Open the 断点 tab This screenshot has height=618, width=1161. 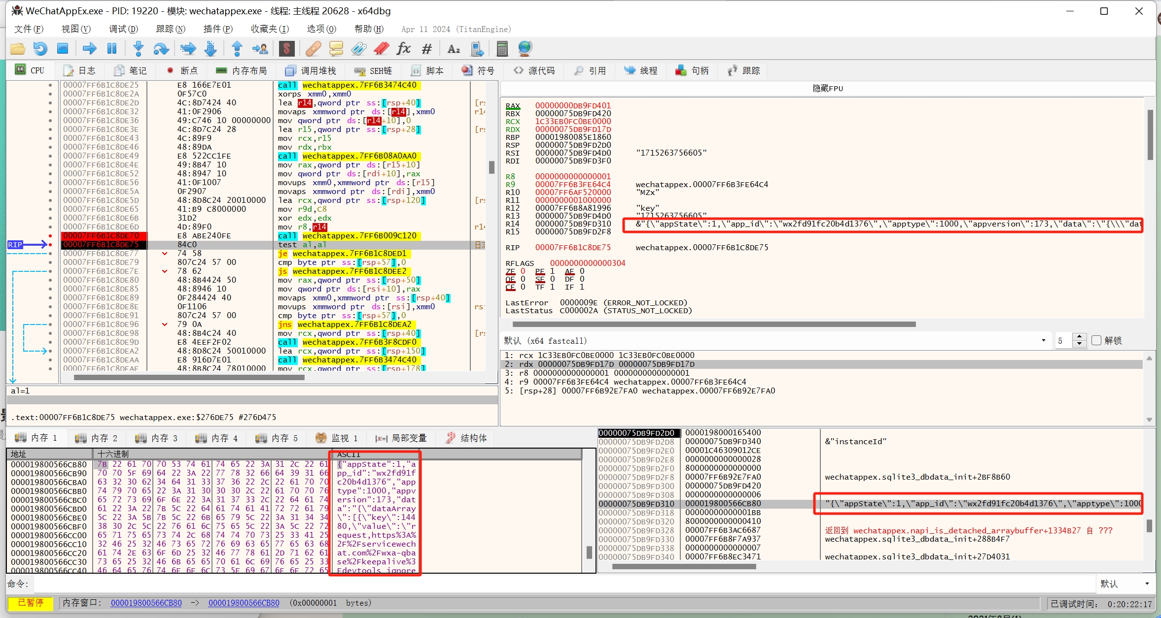[x=182, y=70]
